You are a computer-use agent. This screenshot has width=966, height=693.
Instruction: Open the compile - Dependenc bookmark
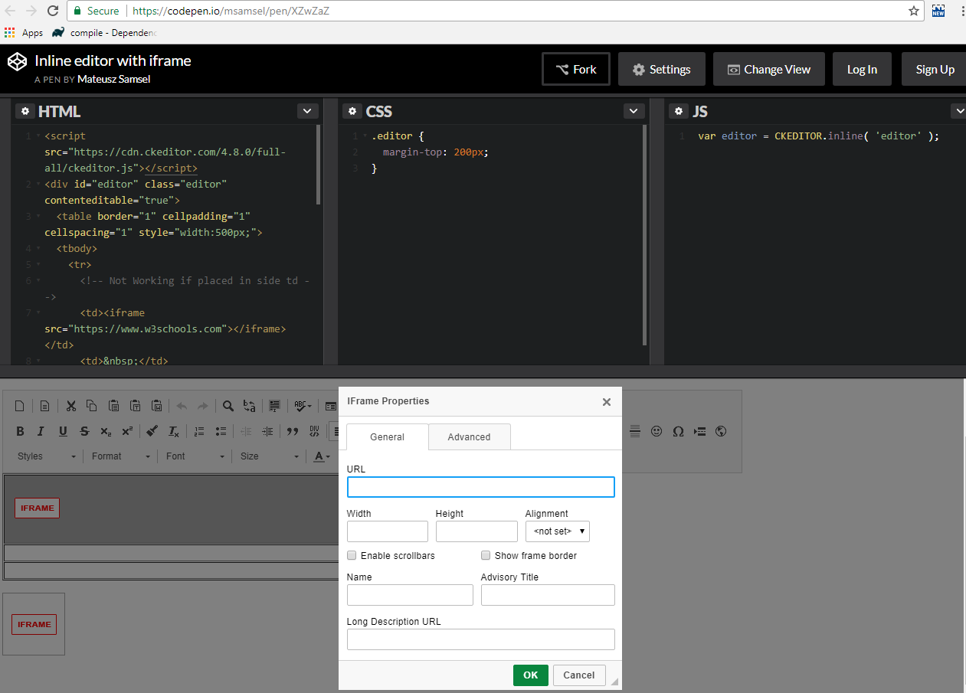105,33
